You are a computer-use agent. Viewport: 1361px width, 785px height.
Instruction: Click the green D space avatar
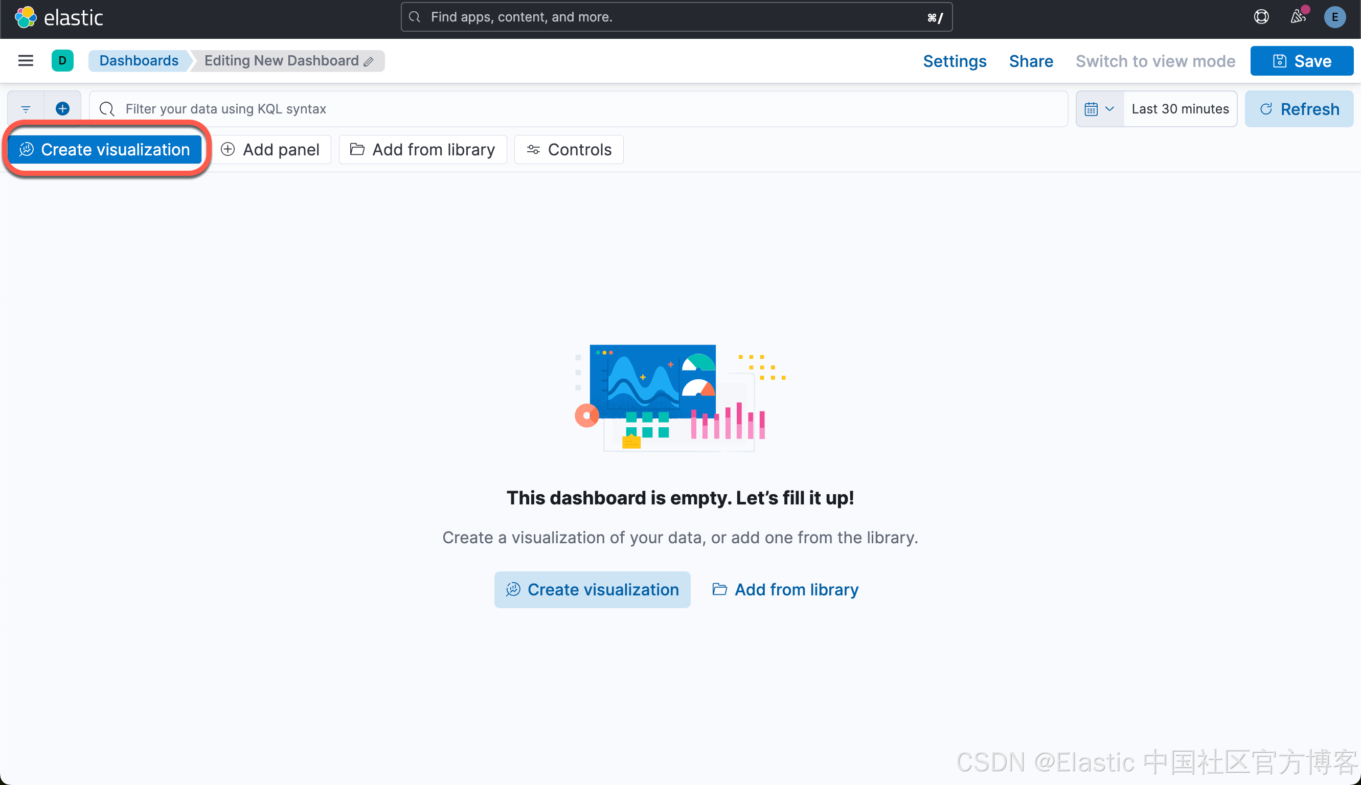(62, 60)
